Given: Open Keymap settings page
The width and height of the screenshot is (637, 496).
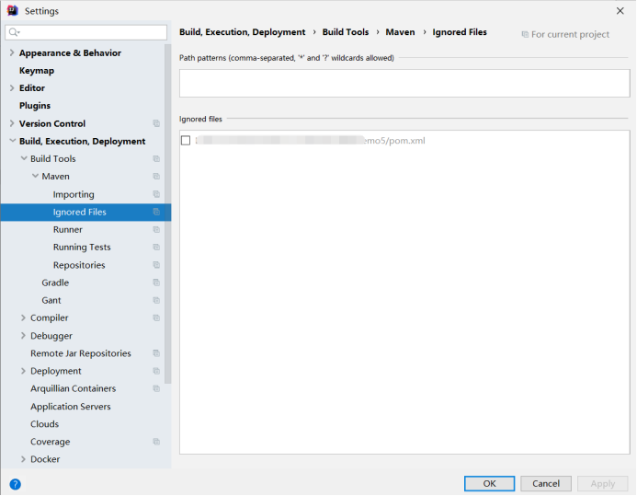Looking at the screenshot, I should (x=37, y=71).
